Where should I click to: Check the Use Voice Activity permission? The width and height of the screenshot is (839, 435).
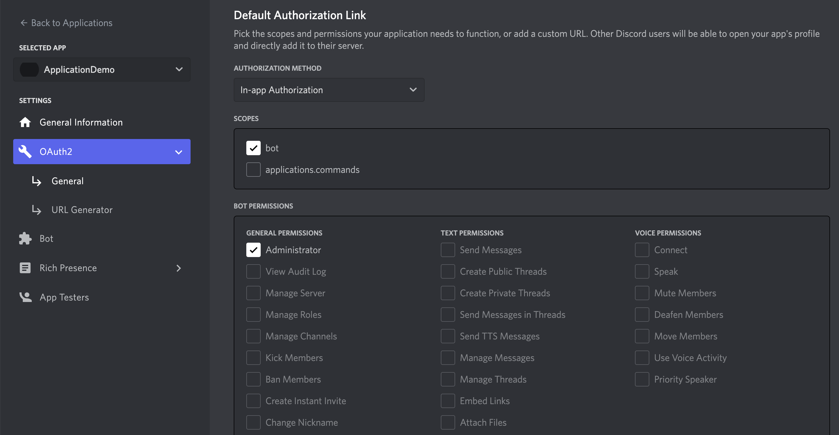642,358
